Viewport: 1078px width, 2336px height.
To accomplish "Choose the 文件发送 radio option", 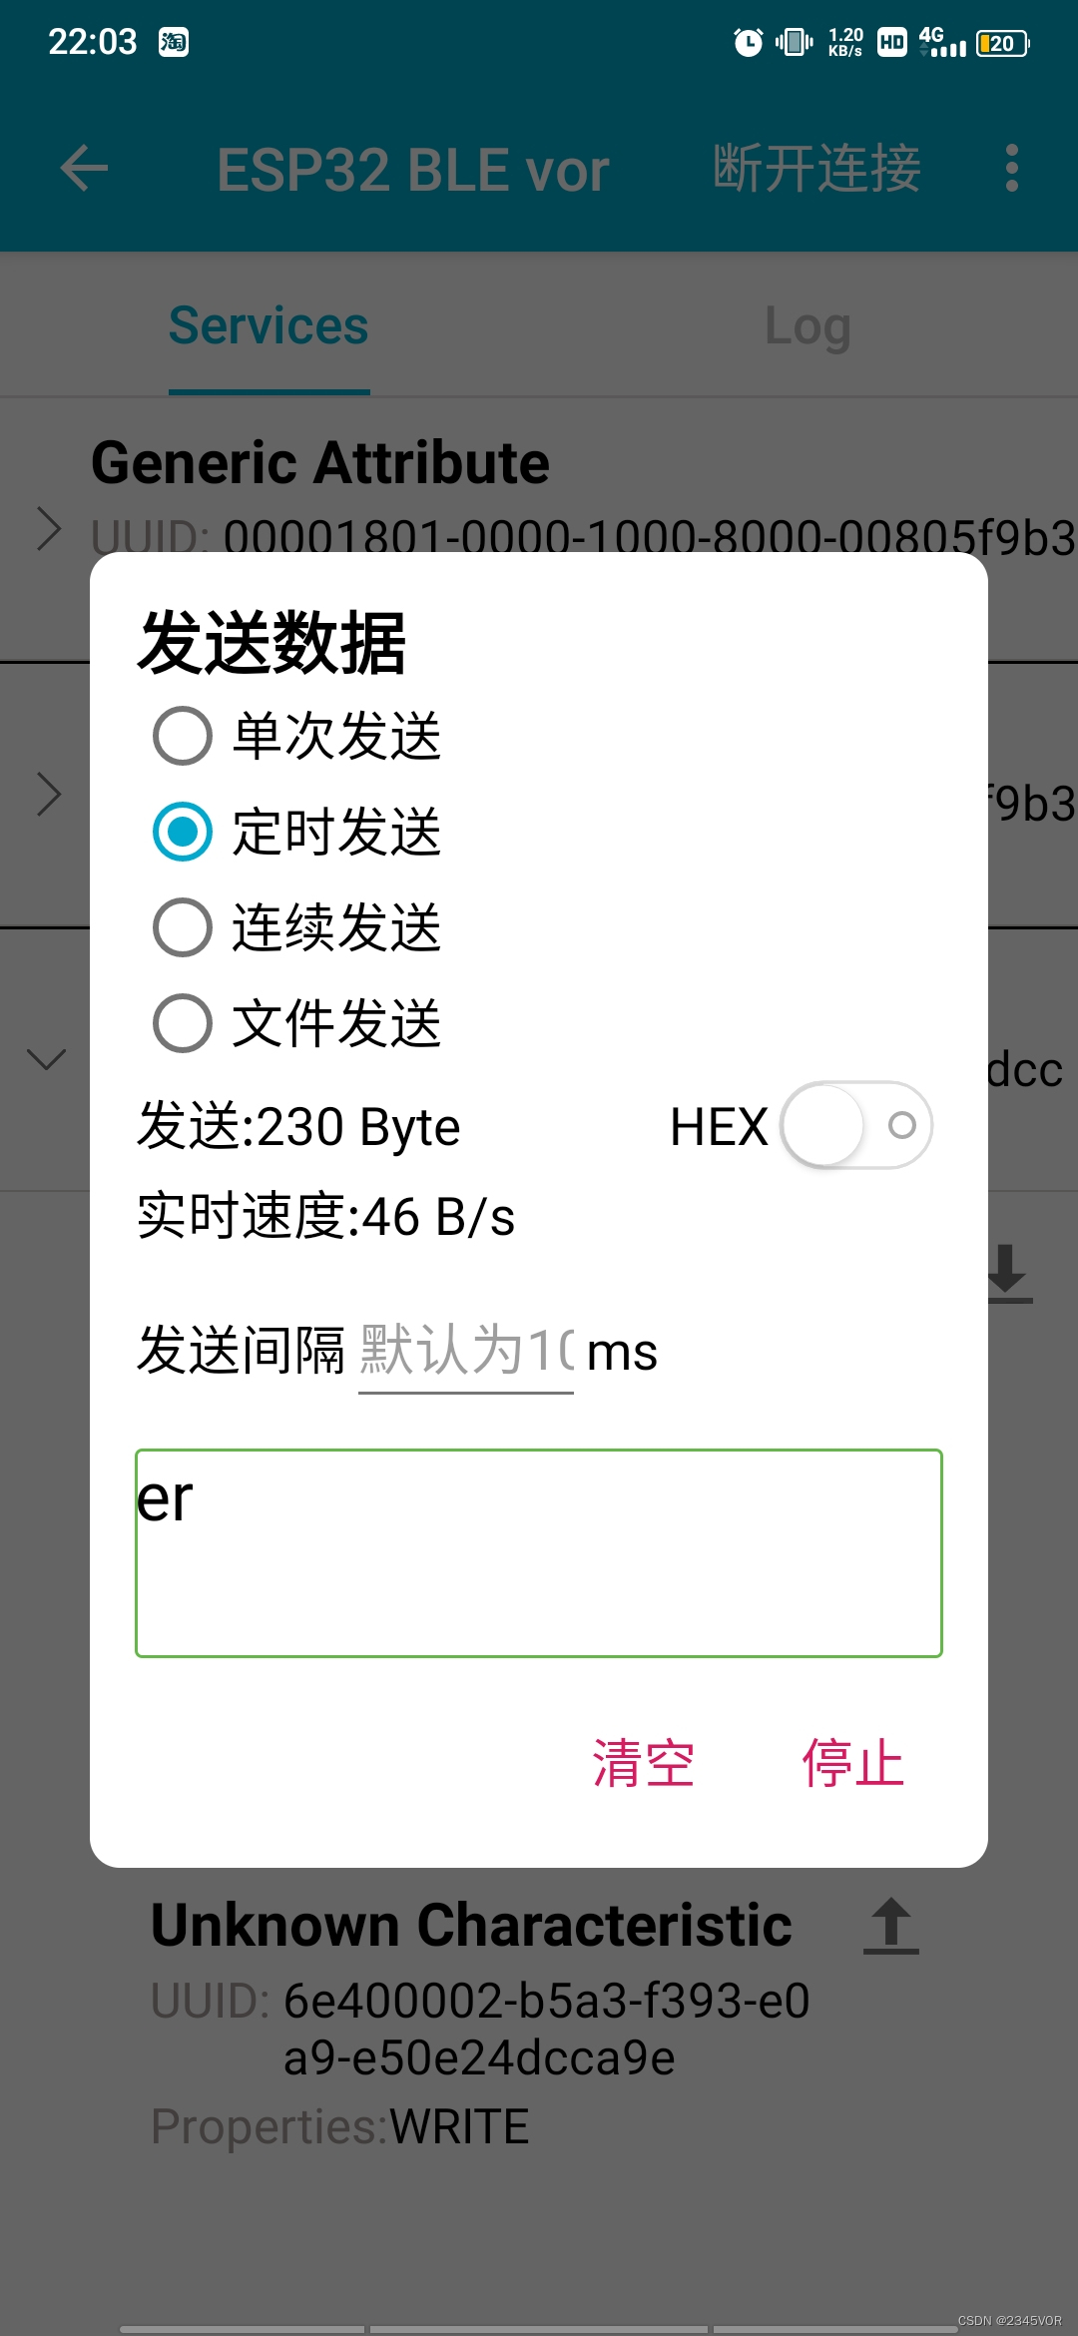I will (297, 1023).
